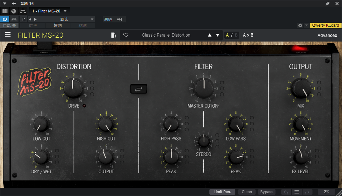The width and height of the screenshot is (342, 196).
Task: Switch to preset slot A
Action: [x=227, y=35]
